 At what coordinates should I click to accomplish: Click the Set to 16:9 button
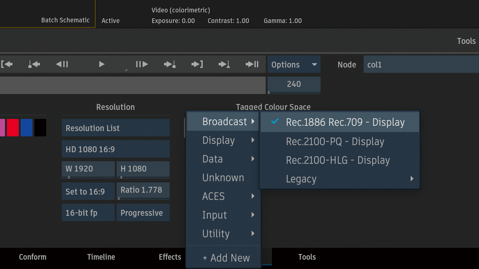pyautogui.click(x=88, y=191)
